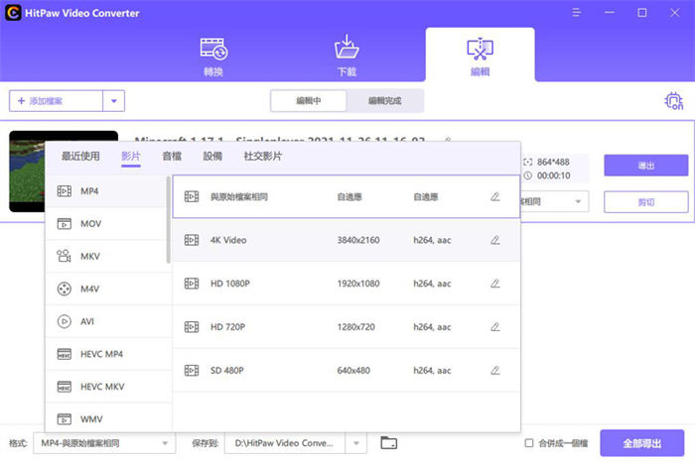Viewport: 695px width, 461px height.
Task: Select the 4K Video preset
Action: (x=347, y=240)
